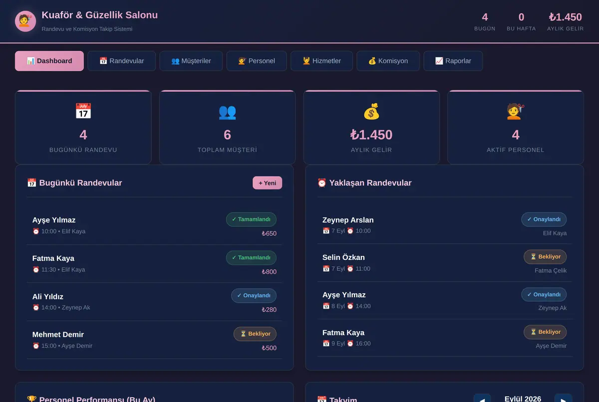The width and height of the screenshot is (599, 402).
Task: Click Bekliyor badge for Selin Özkan
Action: click(x=545, y=257)
